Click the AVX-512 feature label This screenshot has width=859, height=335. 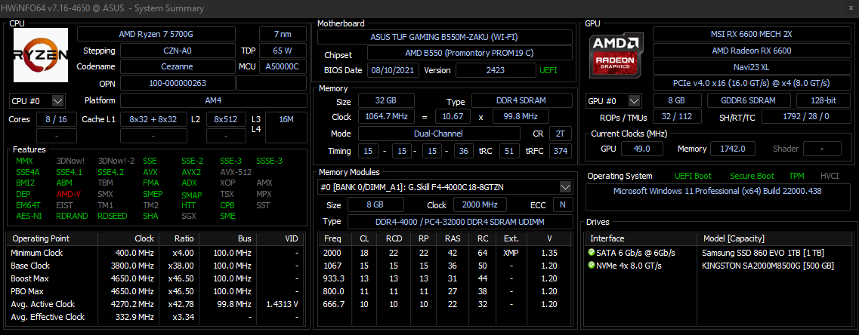pyautogui.click(x=236, y=171)
